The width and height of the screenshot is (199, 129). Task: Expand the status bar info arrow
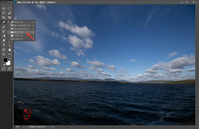point(53,127)
